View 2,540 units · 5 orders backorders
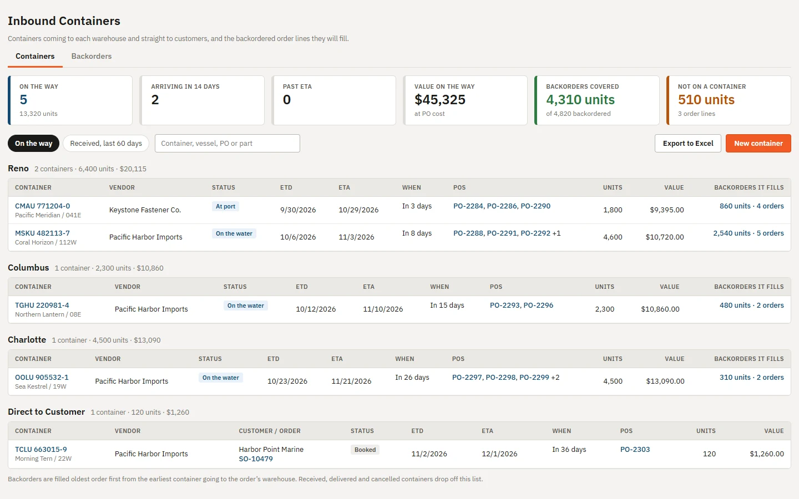This screenshot has height=499, width=799. [x=749, y=233]
